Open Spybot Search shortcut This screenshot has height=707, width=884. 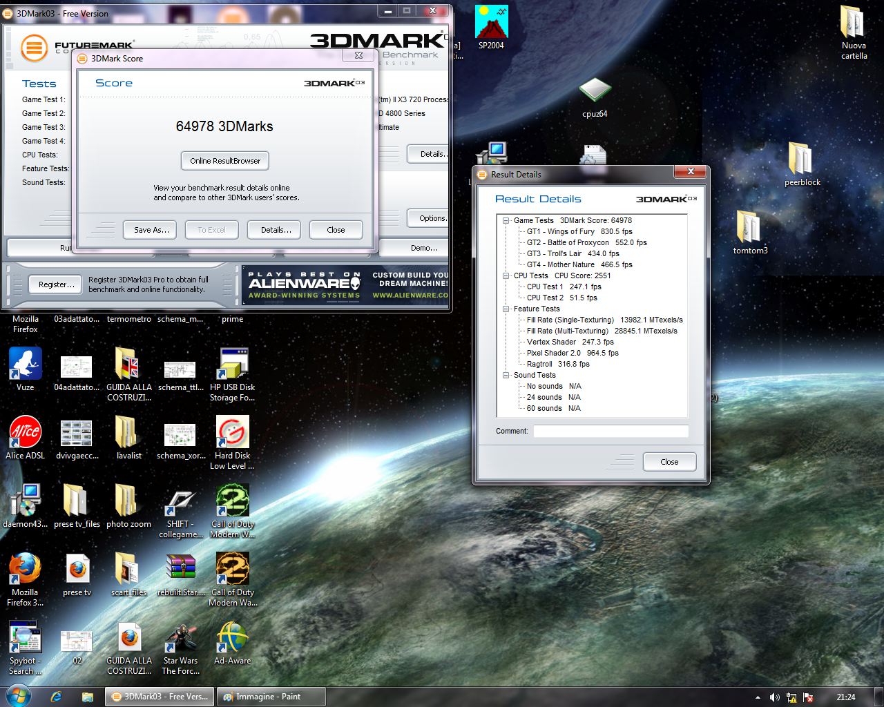pos(26,647)
